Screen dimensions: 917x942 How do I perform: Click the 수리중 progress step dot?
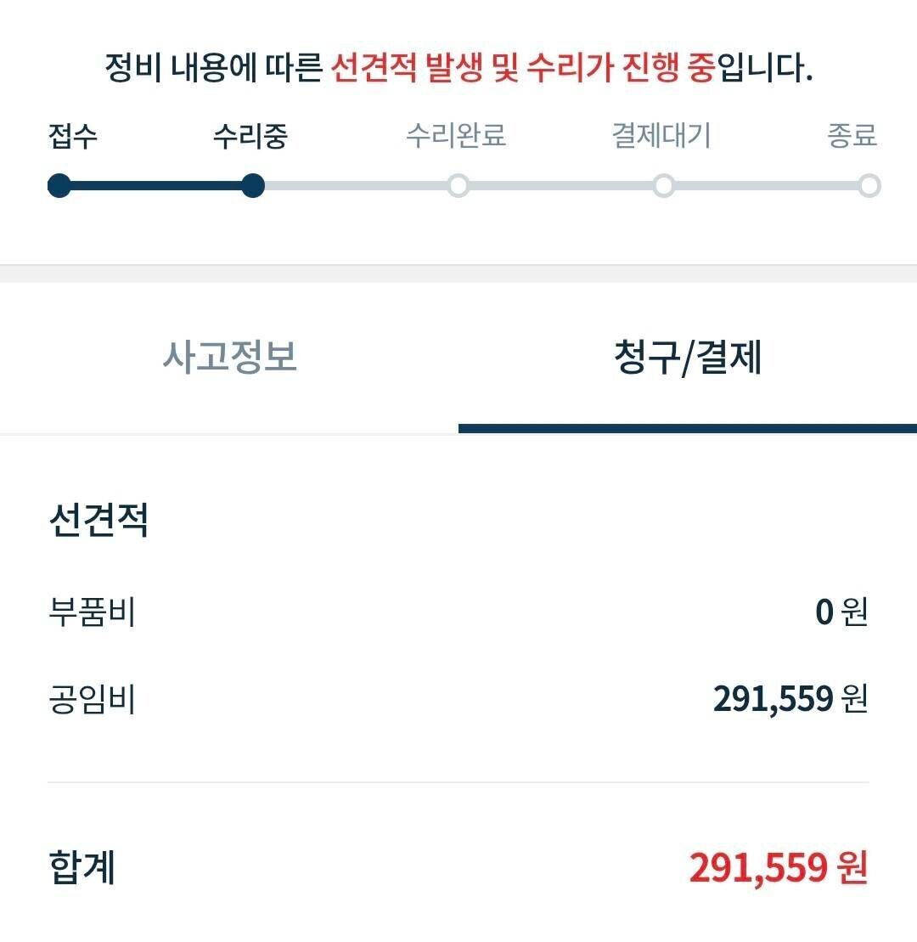point(254,186)
